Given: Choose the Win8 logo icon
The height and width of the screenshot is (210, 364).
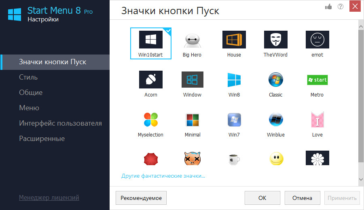Looking at the screenshot, I should tap(234, 80).
